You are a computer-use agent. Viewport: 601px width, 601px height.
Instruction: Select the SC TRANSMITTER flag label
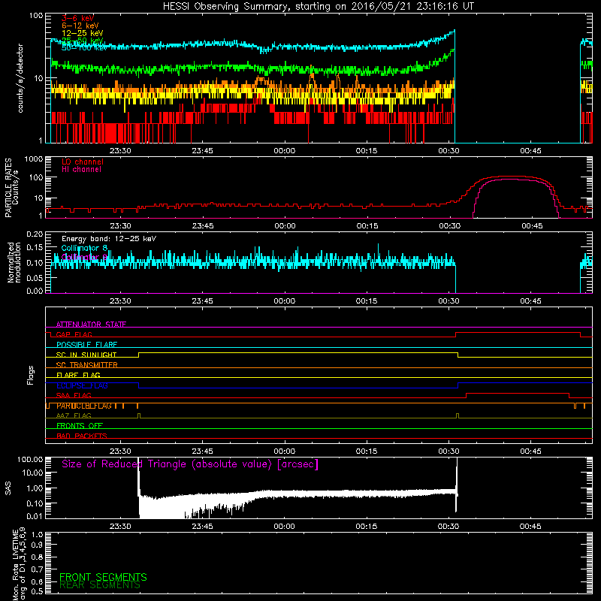(x=86, y=365)
